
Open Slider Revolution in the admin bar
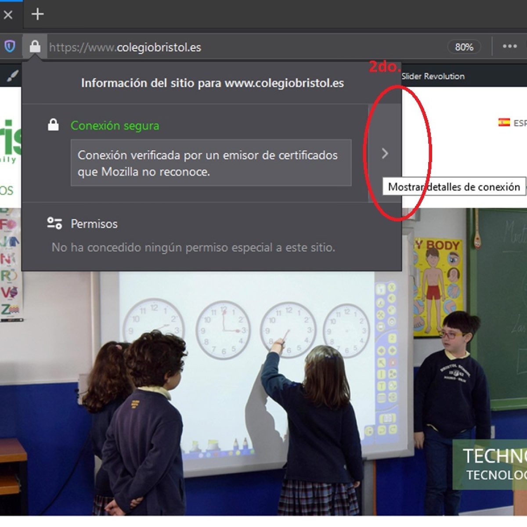(x=433, y=76)
